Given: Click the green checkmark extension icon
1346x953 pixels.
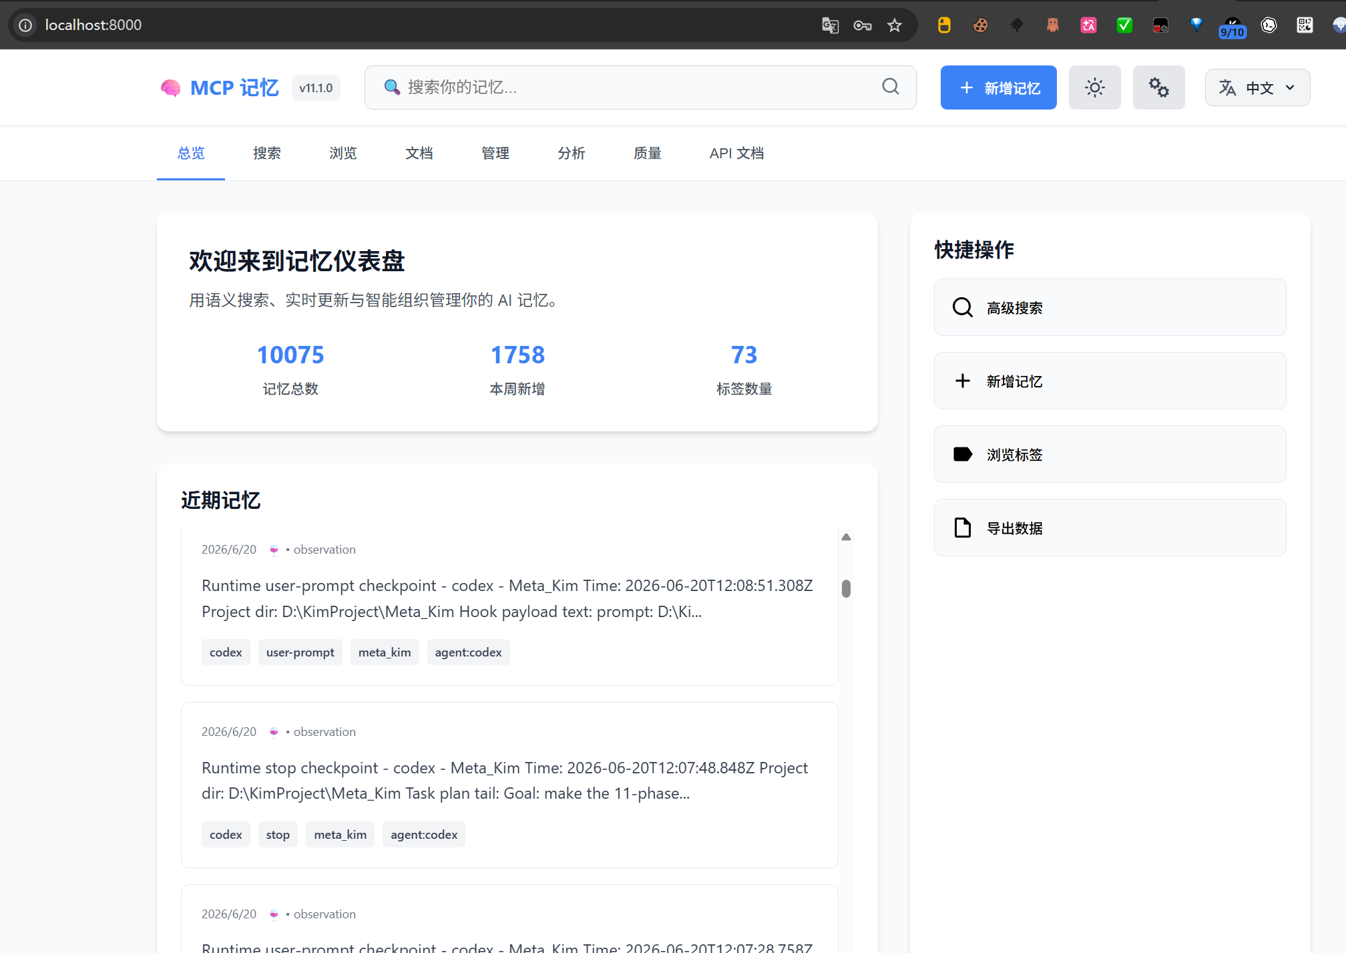Looking at the screenshot, I should pyautogui.click(x=1124, y=25).
